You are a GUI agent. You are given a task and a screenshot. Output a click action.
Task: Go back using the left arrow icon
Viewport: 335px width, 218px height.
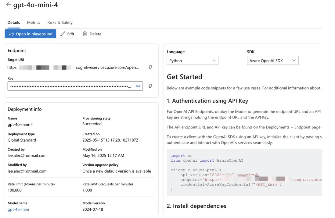(8, 4)
